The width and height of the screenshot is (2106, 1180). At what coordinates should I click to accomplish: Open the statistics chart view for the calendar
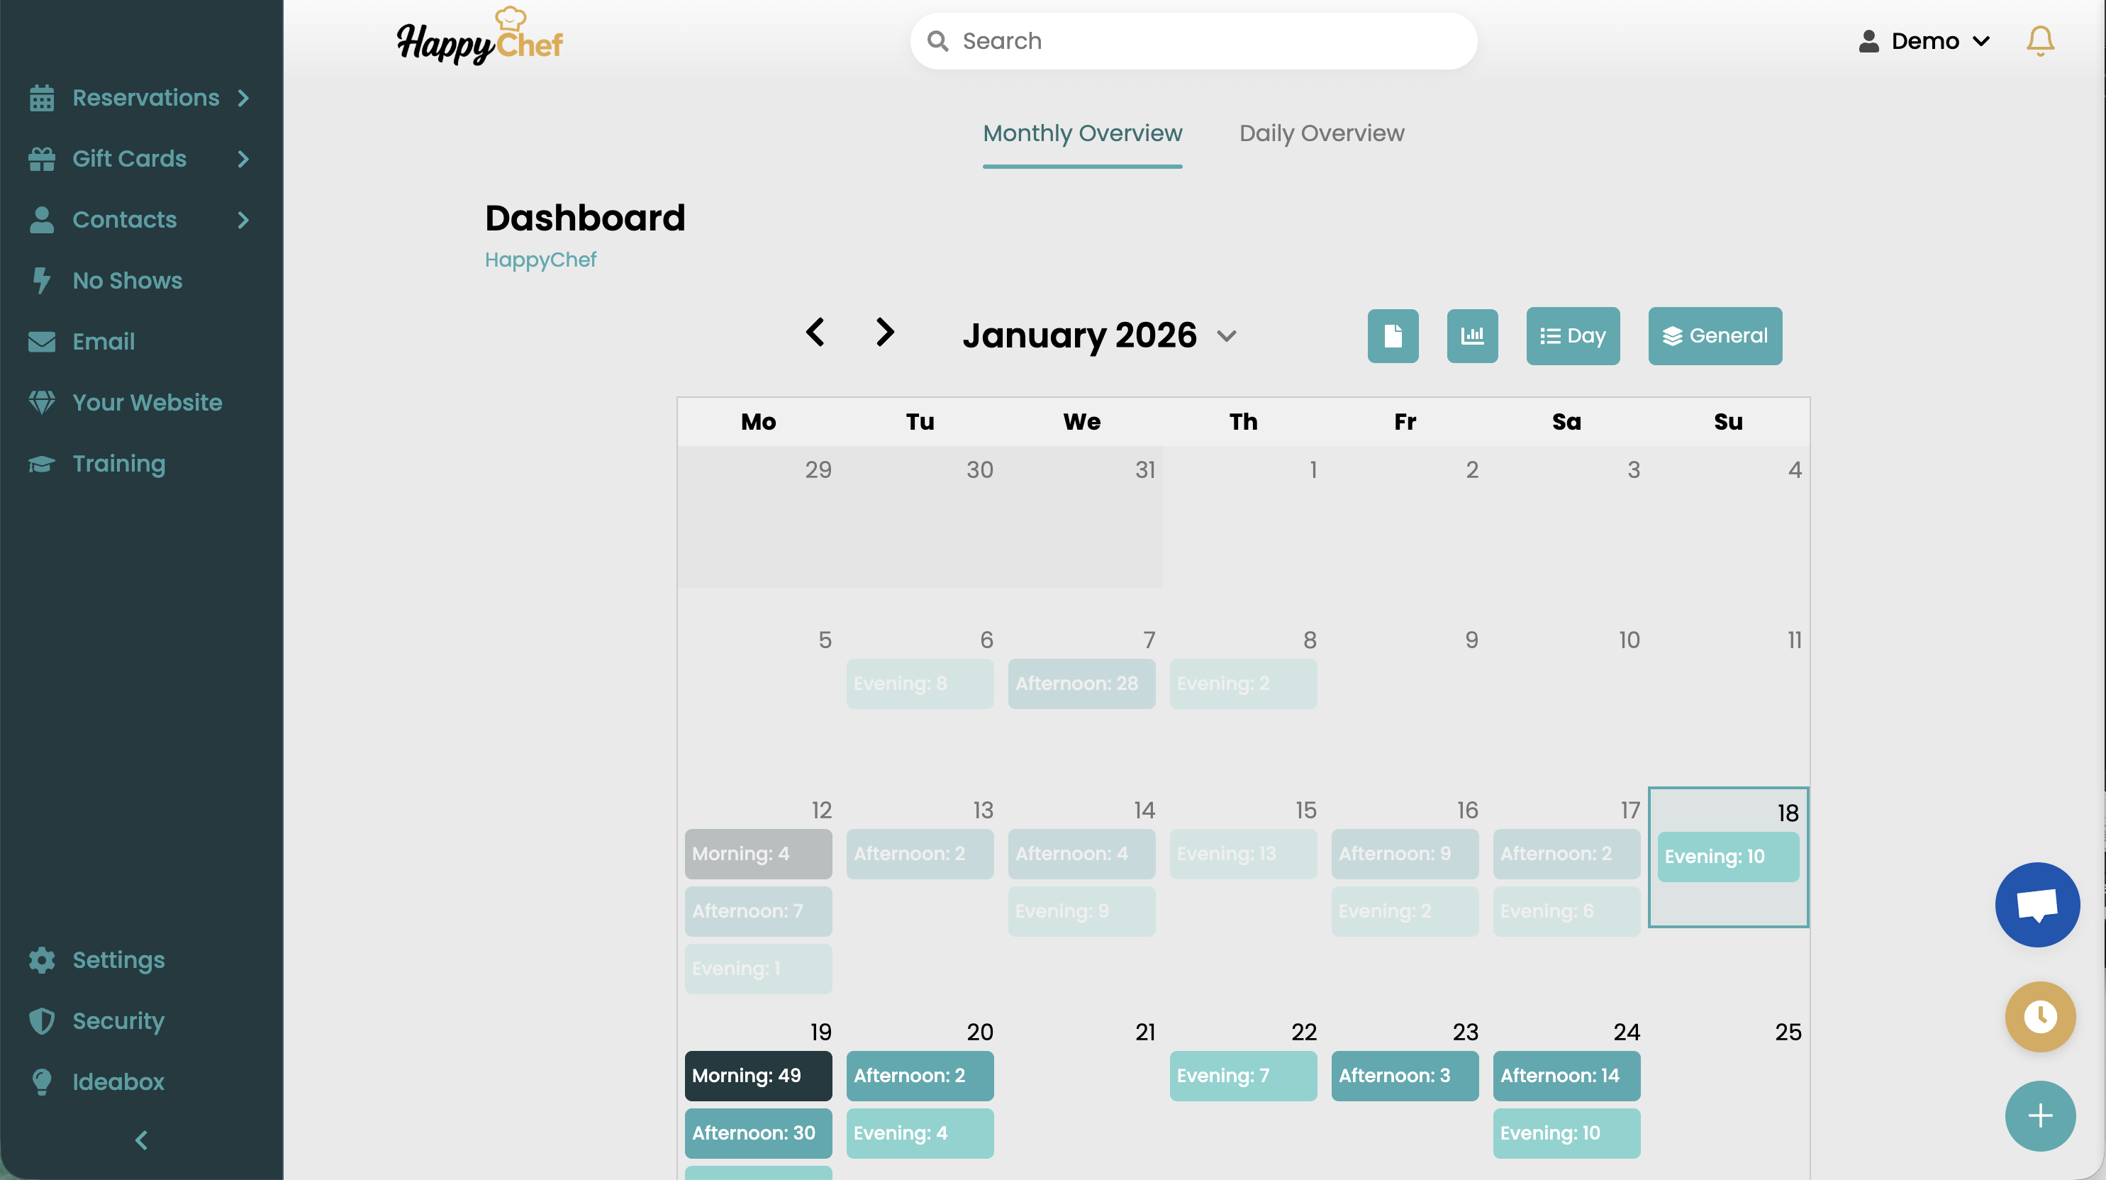tap(1472, 335)
